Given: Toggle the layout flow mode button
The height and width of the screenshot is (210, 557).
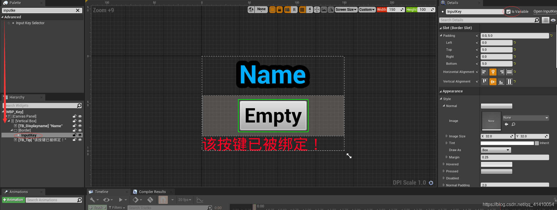Looking at the screenshot, I should 287,10.
